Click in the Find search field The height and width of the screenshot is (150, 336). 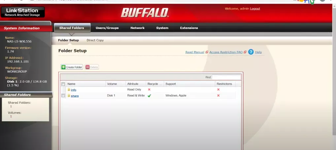click(x=226, y=77)
